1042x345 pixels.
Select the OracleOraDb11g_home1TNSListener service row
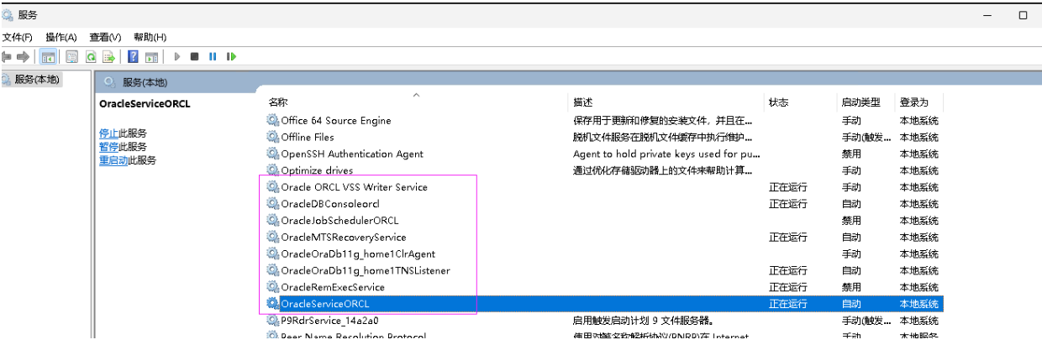[366, 270]
